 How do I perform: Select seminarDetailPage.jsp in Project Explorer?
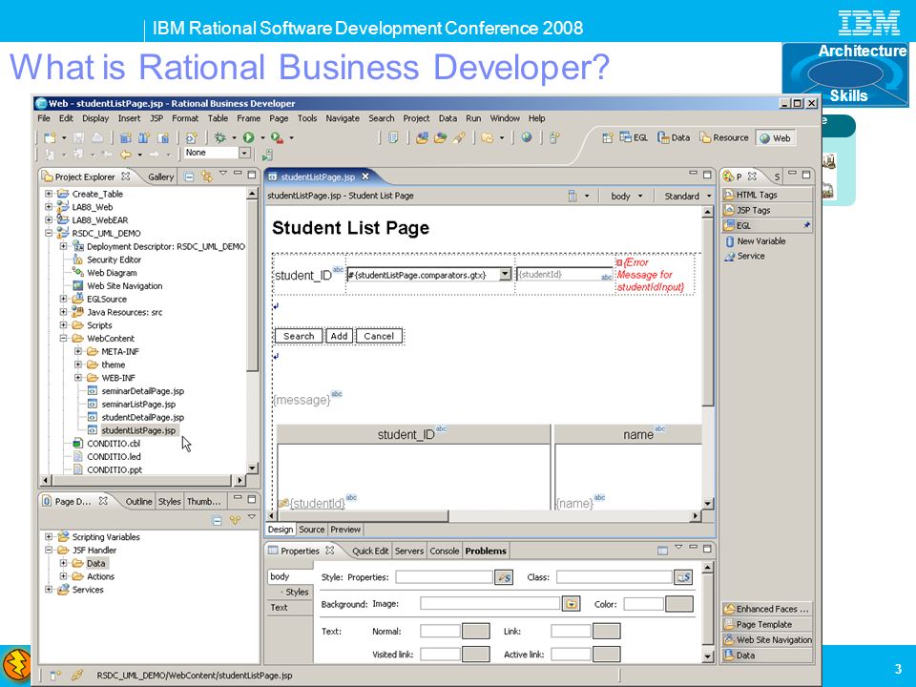(x=142, y=391)
